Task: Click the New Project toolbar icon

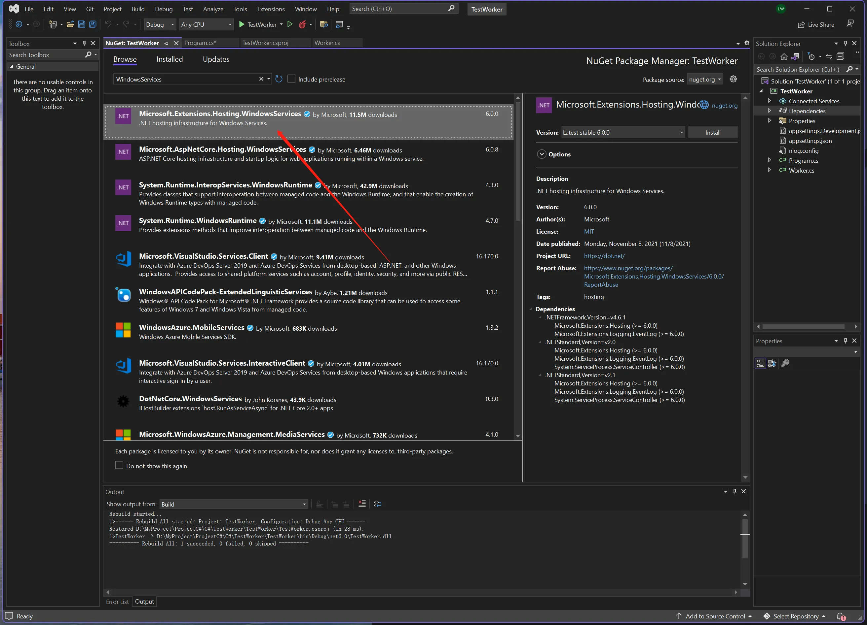Action: click(53, 24)
